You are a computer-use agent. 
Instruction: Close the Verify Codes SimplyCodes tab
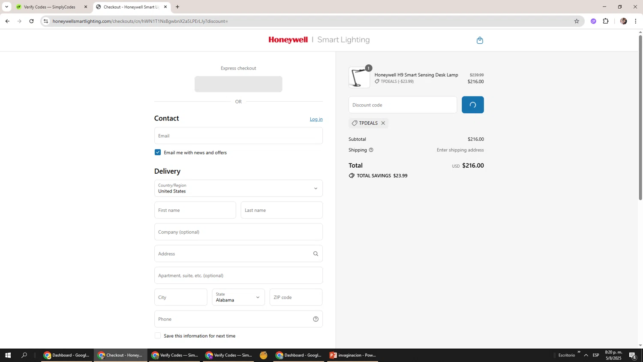[x=85, y=7]
